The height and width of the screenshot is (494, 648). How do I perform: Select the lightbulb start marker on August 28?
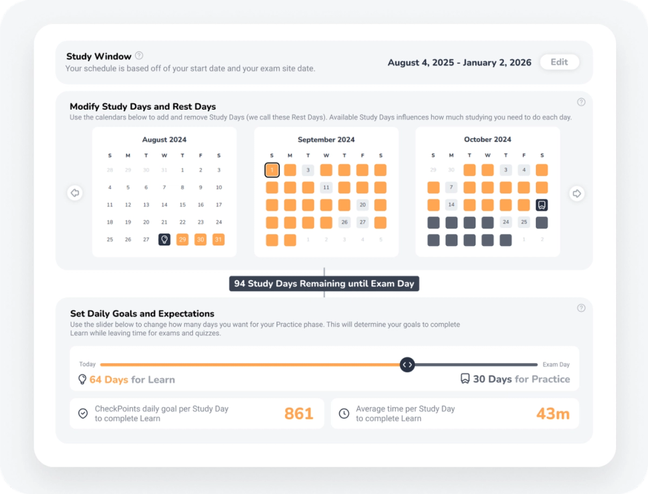click(163, 239)
